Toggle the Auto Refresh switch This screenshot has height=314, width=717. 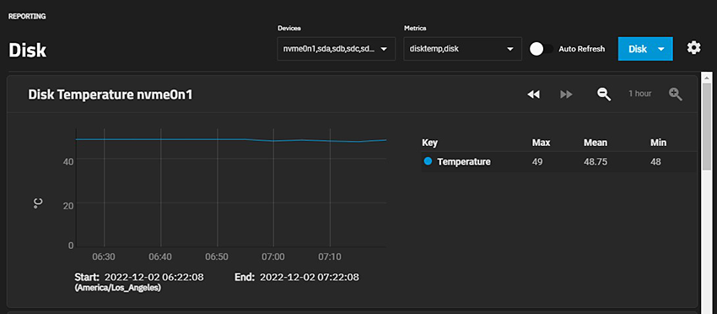pos(541,49)
